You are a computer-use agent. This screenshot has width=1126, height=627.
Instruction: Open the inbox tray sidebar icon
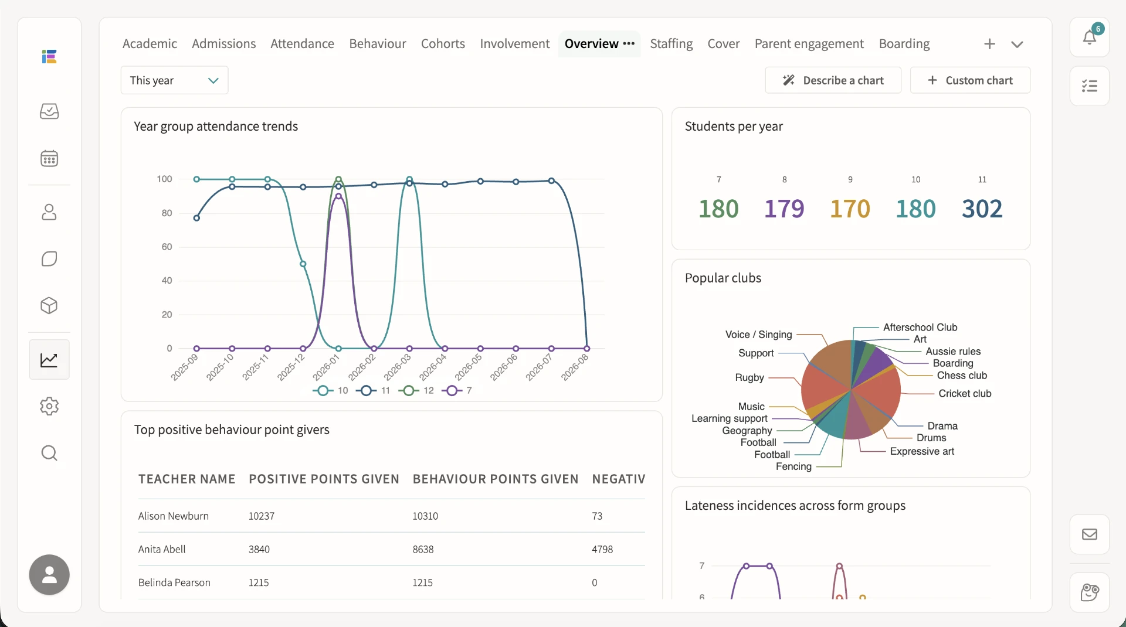click(x=49, y=111)
